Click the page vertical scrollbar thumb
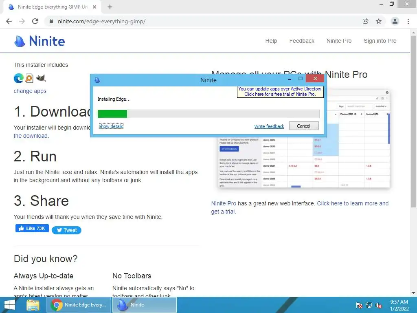Image resolution: width=417 pixels, height=313 pixels. [x=413, y=121]
